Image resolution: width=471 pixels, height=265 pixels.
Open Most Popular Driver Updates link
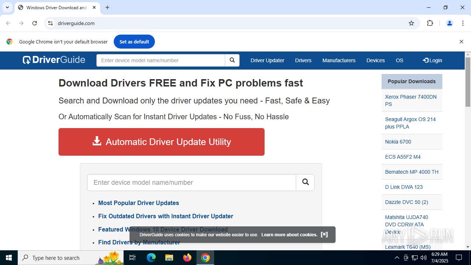click(x=138, y=203)
